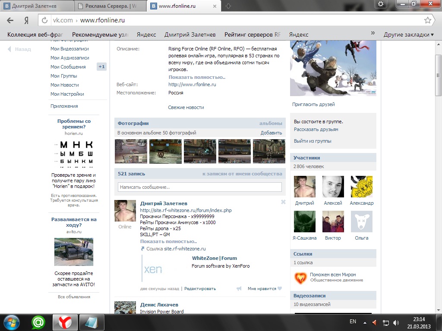Open Денис Лихачев's profile name

click(x=159, y=305)
